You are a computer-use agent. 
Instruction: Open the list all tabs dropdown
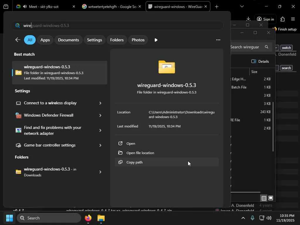click(x=242, y=6)
